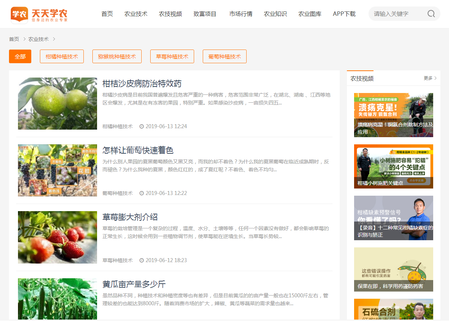This screenshot has width=449, height=321.
Task: Open the grape coloring article thumbnail
Action: 58,170
